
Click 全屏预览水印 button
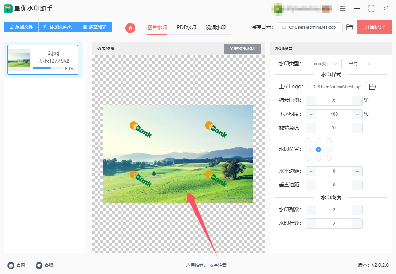pyautogui.click(x=242, y=49)
